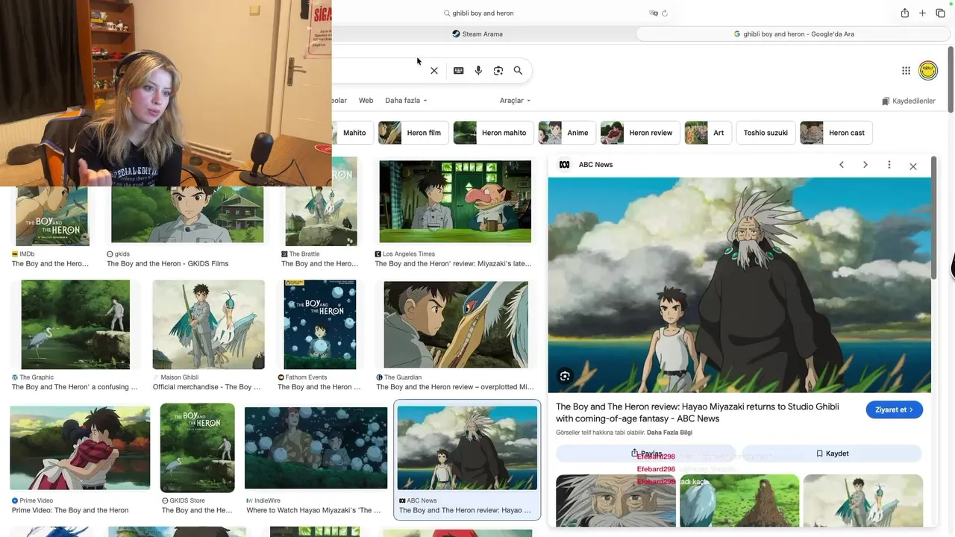
Task: Run search with the magnifier icon
Action: [518, 71]
